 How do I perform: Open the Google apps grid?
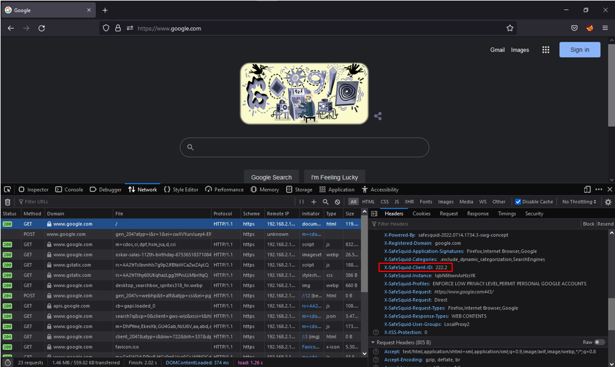click(545, 50)
